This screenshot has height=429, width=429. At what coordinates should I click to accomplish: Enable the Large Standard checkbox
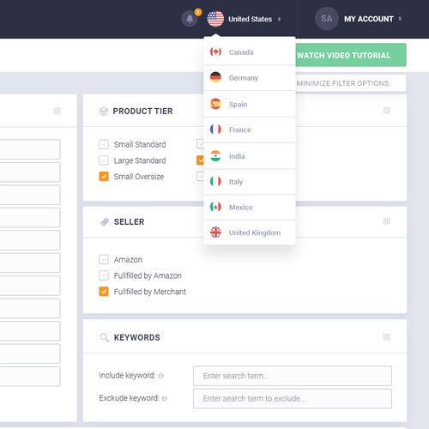tap(104, 160)
